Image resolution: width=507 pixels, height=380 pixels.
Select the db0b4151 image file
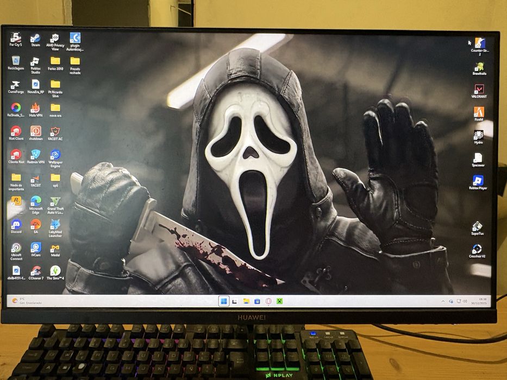click(16, 273)
